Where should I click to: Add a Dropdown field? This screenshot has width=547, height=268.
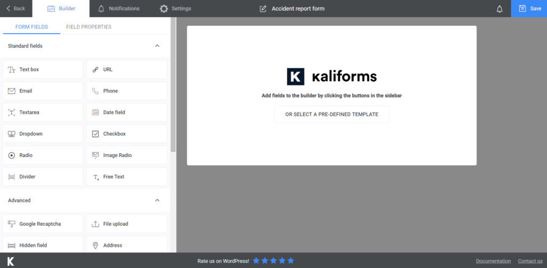click(43, 134)
